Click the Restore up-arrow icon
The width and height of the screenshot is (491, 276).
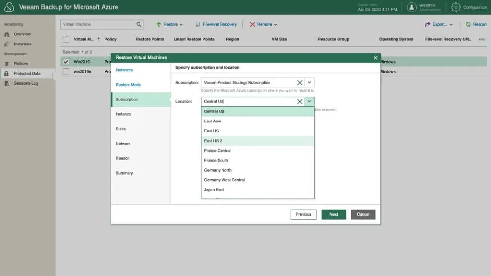coord(158,24)
